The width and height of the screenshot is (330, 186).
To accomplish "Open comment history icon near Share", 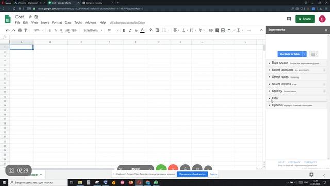I will 289,19.
